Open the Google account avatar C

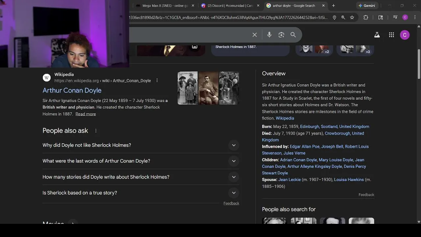[405, 35]
